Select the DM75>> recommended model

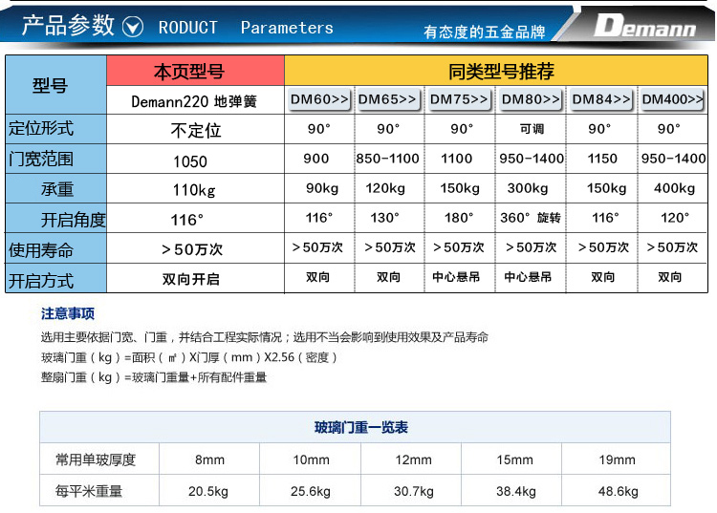[x=460, y=99]
